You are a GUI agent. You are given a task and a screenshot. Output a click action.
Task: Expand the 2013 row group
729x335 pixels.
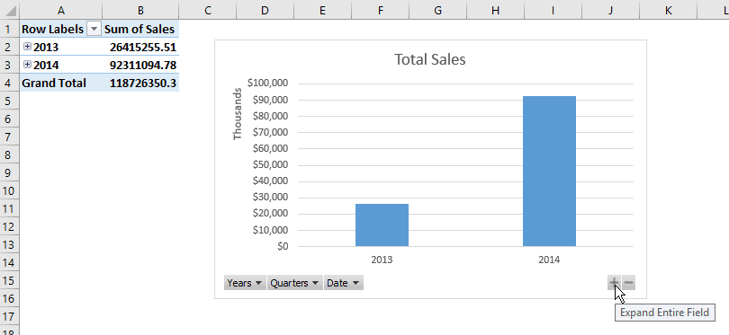[x=27, y=47]
